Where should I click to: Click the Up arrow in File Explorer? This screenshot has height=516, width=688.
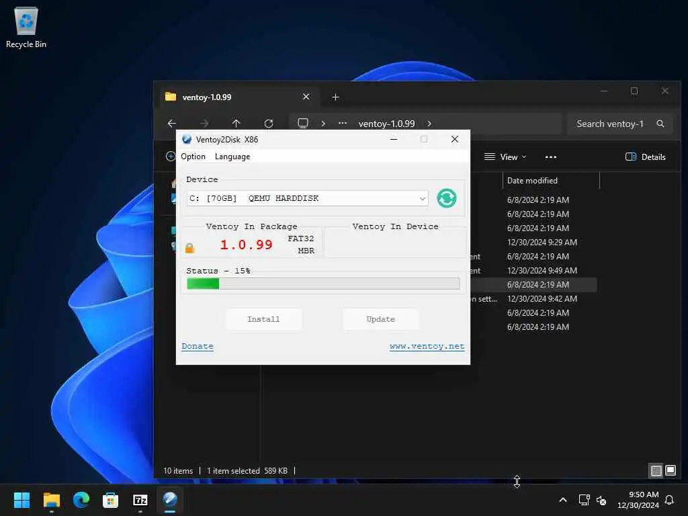point(236,124)
